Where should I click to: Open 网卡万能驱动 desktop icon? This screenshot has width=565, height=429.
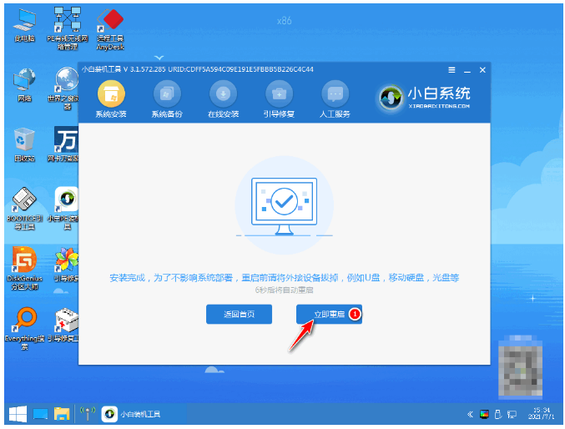point(66,144)
